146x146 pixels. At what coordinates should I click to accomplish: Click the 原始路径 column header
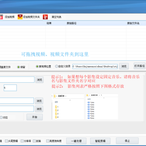click(71, 23)
